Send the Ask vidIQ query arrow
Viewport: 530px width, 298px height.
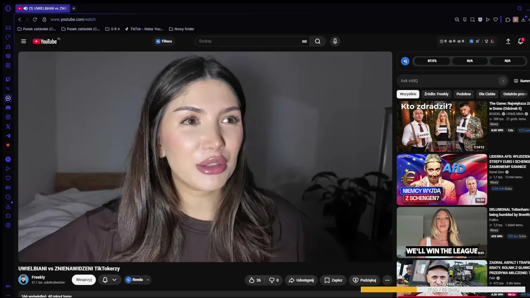pyautogui.click(x=503, y=81)
